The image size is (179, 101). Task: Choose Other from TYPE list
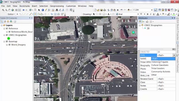click(163, 75)
